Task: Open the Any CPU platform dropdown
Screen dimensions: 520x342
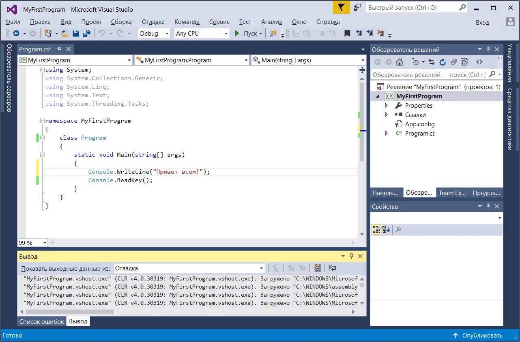Action: tap(202, 34)
